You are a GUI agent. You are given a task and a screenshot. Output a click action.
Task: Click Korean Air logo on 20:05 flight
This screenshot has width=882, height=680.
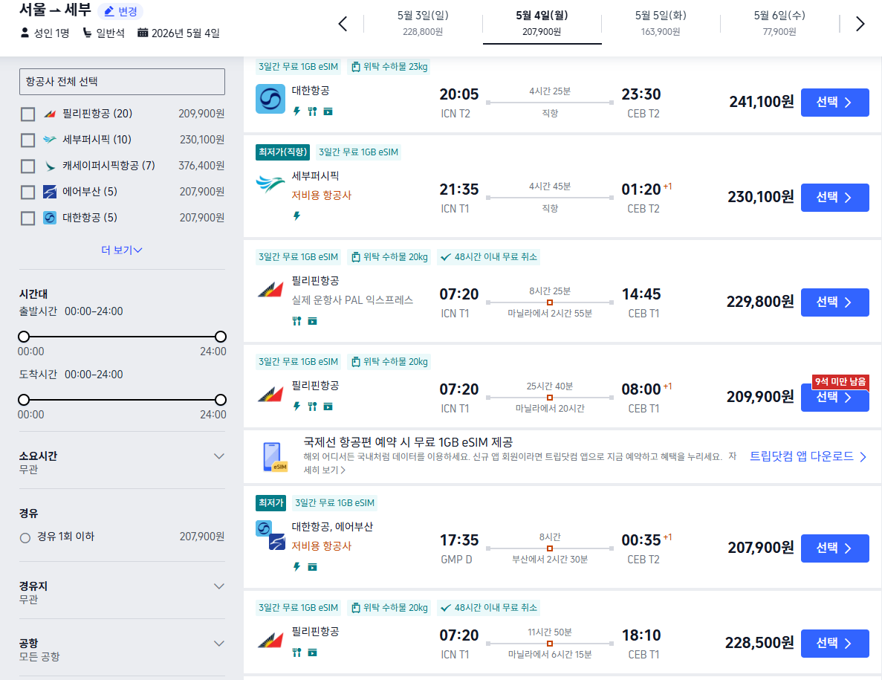270,98
